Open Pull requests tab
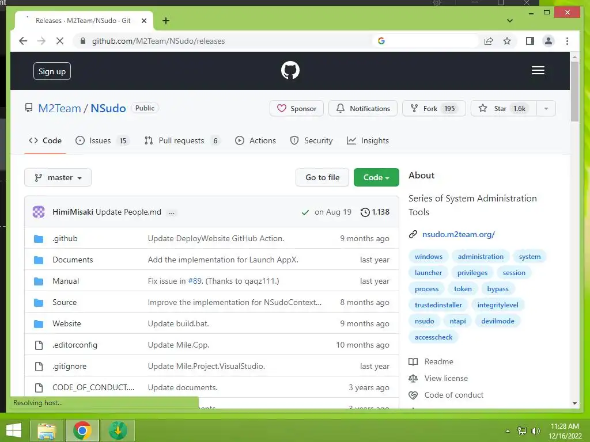 click(181, 140)
